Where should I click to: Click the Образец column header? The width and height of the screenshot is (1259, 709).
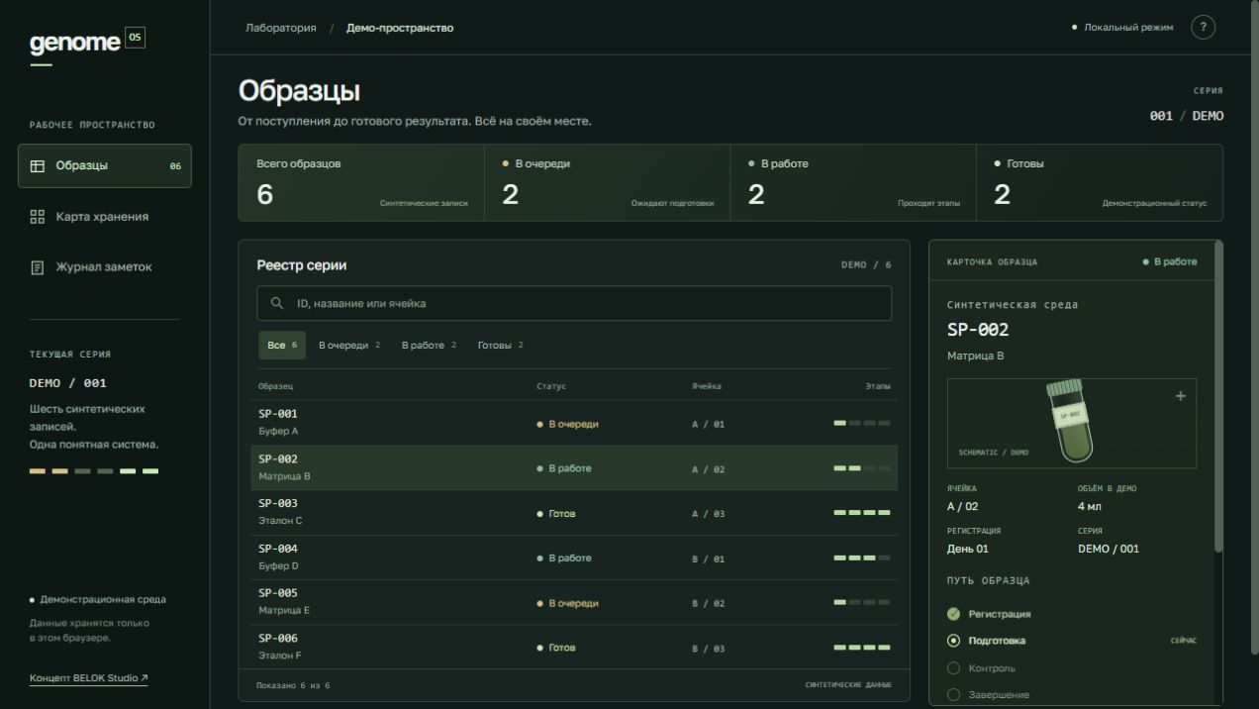pos(275,386)
